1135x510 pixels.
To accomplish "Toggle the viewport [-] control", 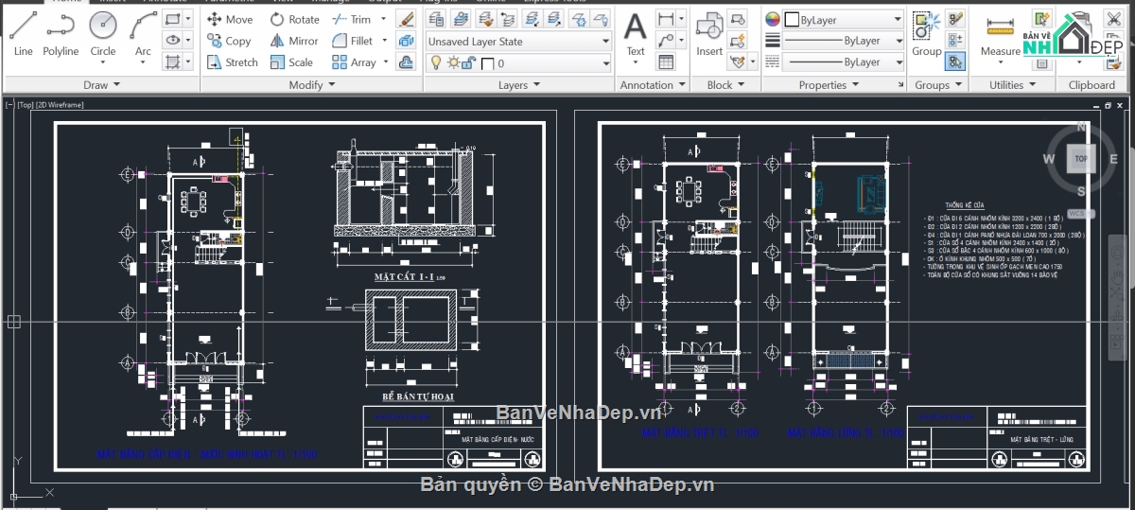I will point(9,105).
